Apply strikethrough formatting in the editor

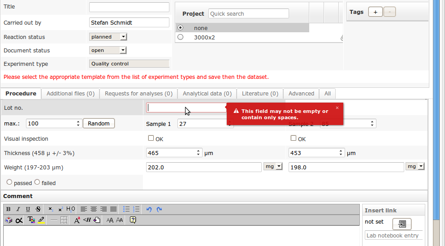(38, 209)
